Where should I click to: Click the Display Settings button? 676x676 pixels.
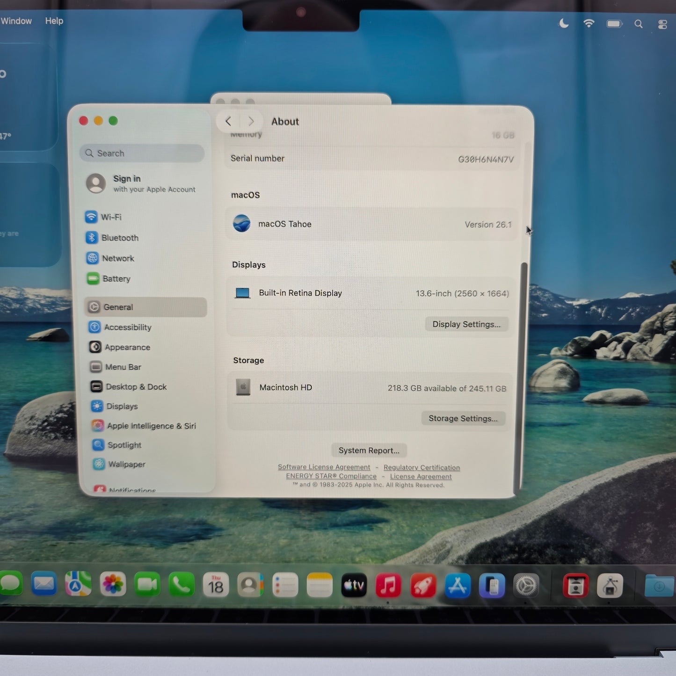tap(466, 324)
